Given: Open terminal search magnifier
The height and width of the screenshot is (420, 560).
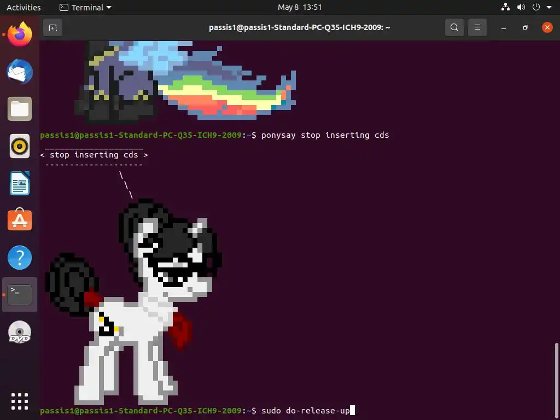Looking at the screenshot, I should (454, 27).
